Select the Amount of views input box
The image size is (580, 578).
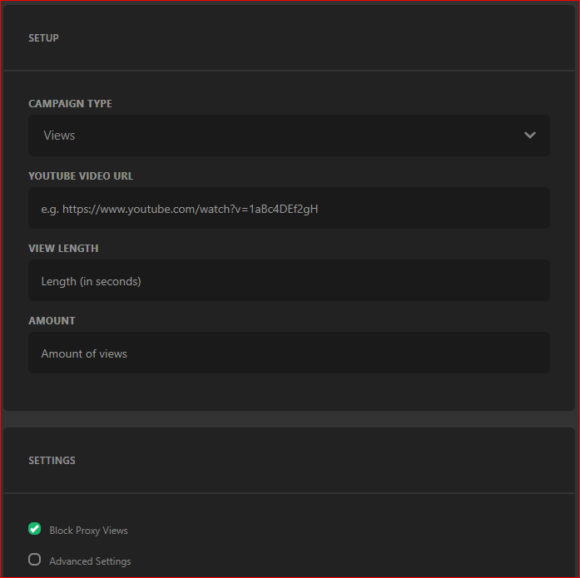(x=288, y=353)
